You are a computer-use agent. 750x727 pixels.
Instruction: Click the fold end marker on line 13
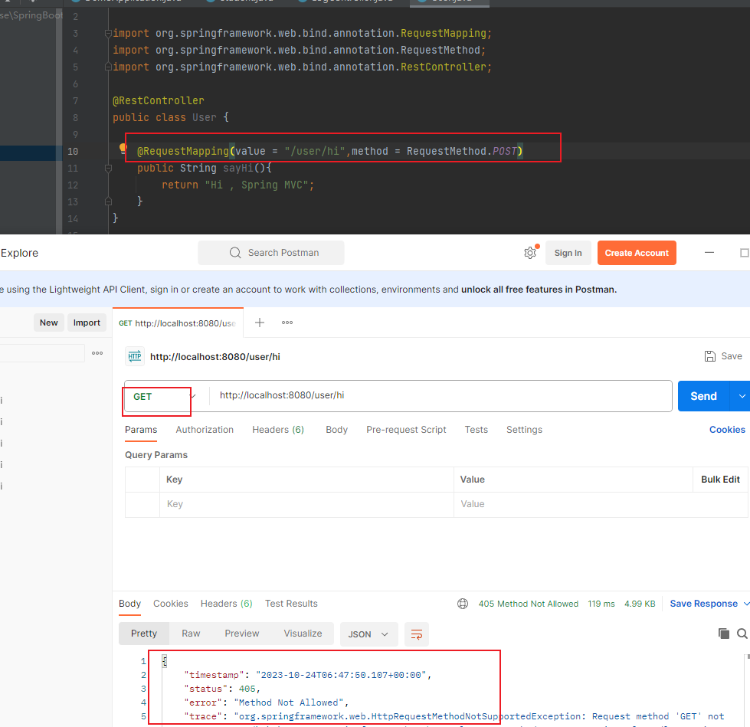pyautogui.click(x=108, y=201)
